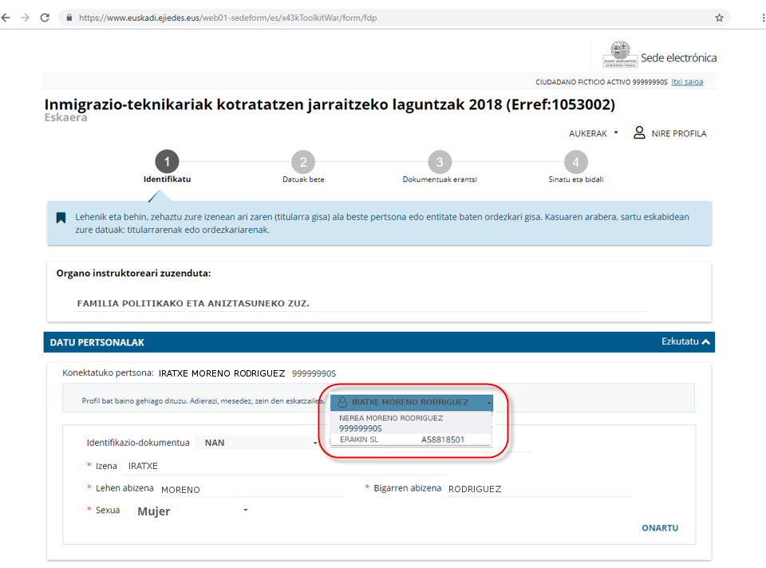This screenshot has height=568, width=766.
Task: Click the Itxi saioa logout link
Action: click(x=687, y=81)
